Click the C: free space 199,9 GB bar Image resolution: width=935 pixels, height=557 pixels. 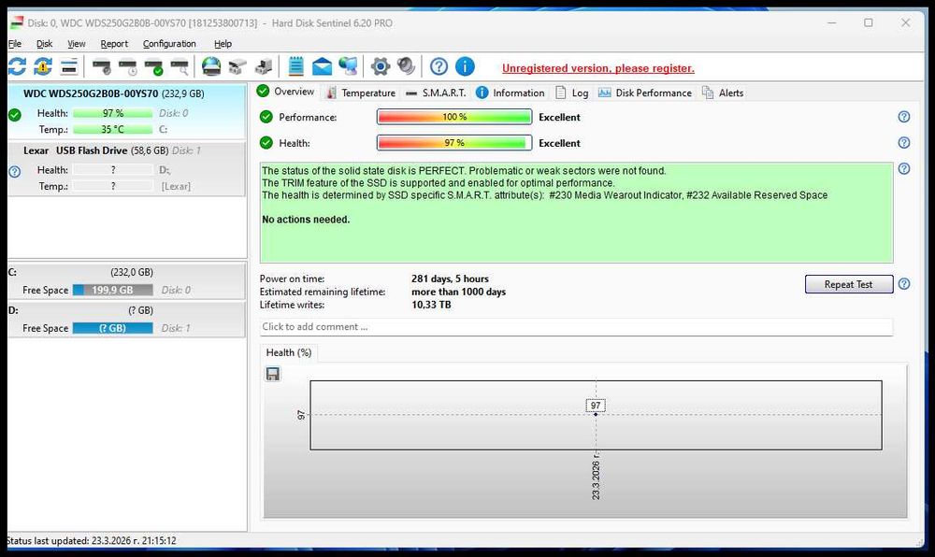(x=113, y=290)
